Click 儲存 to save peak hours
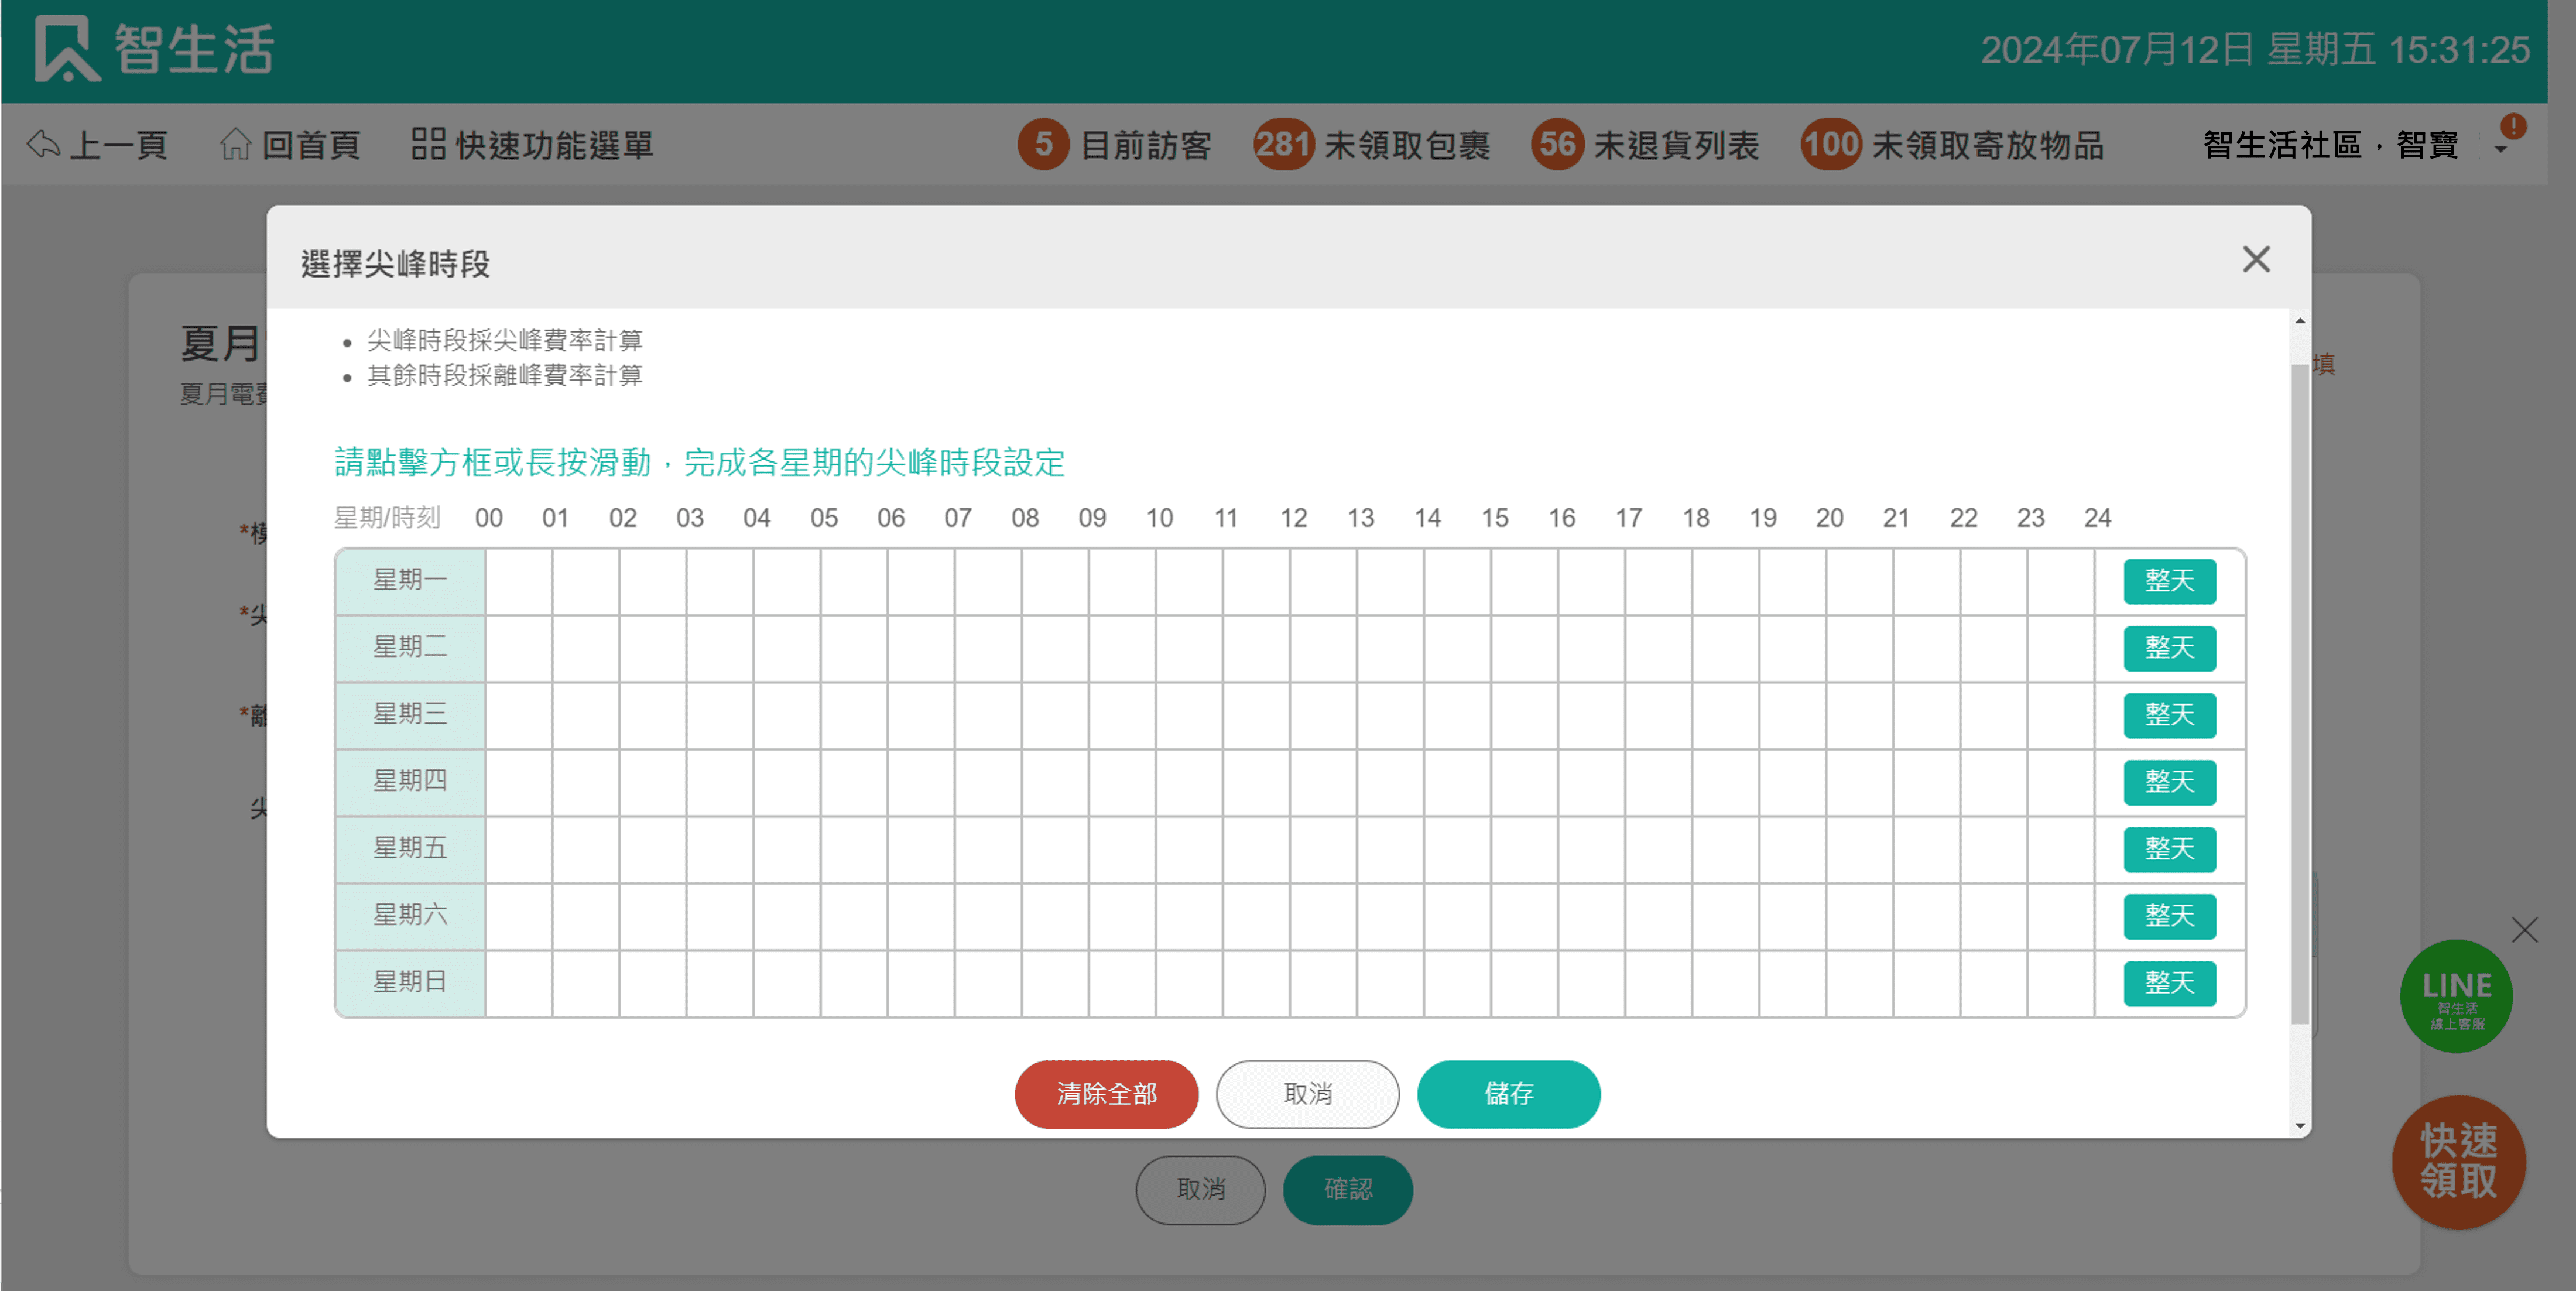Image resolution: width=2576 pixels, height=1291 pixels. click(1508, 1094)
